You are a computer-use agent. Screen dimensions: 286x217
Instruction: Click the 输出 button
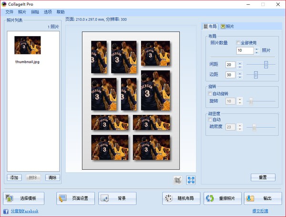coord(263,198)
